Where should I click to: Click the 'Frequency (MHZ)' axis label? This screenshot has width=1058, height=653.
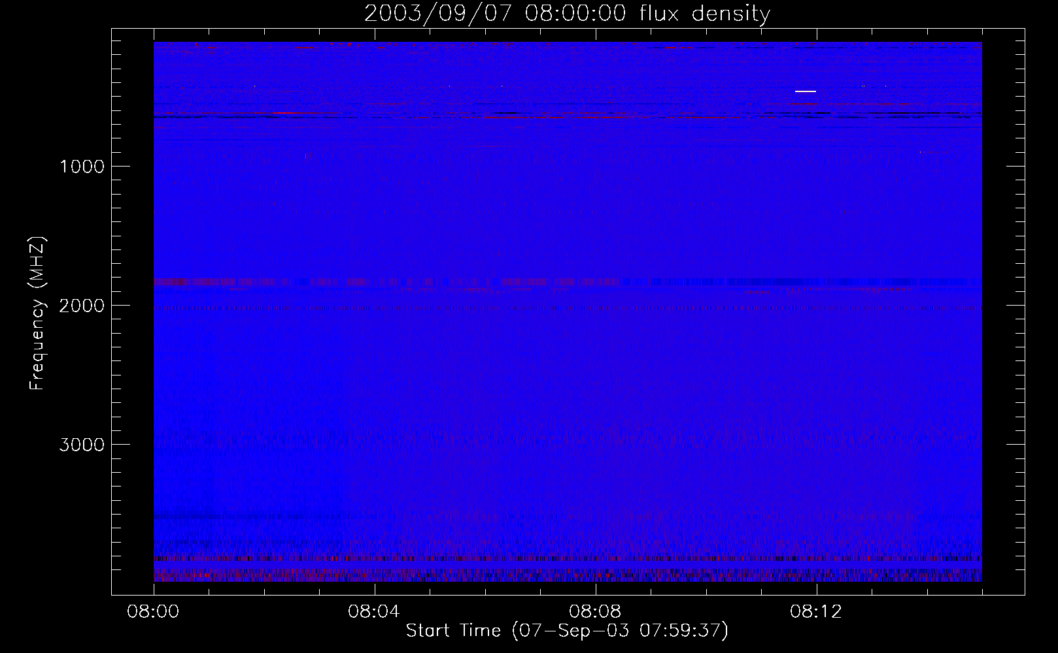point(37,313)
